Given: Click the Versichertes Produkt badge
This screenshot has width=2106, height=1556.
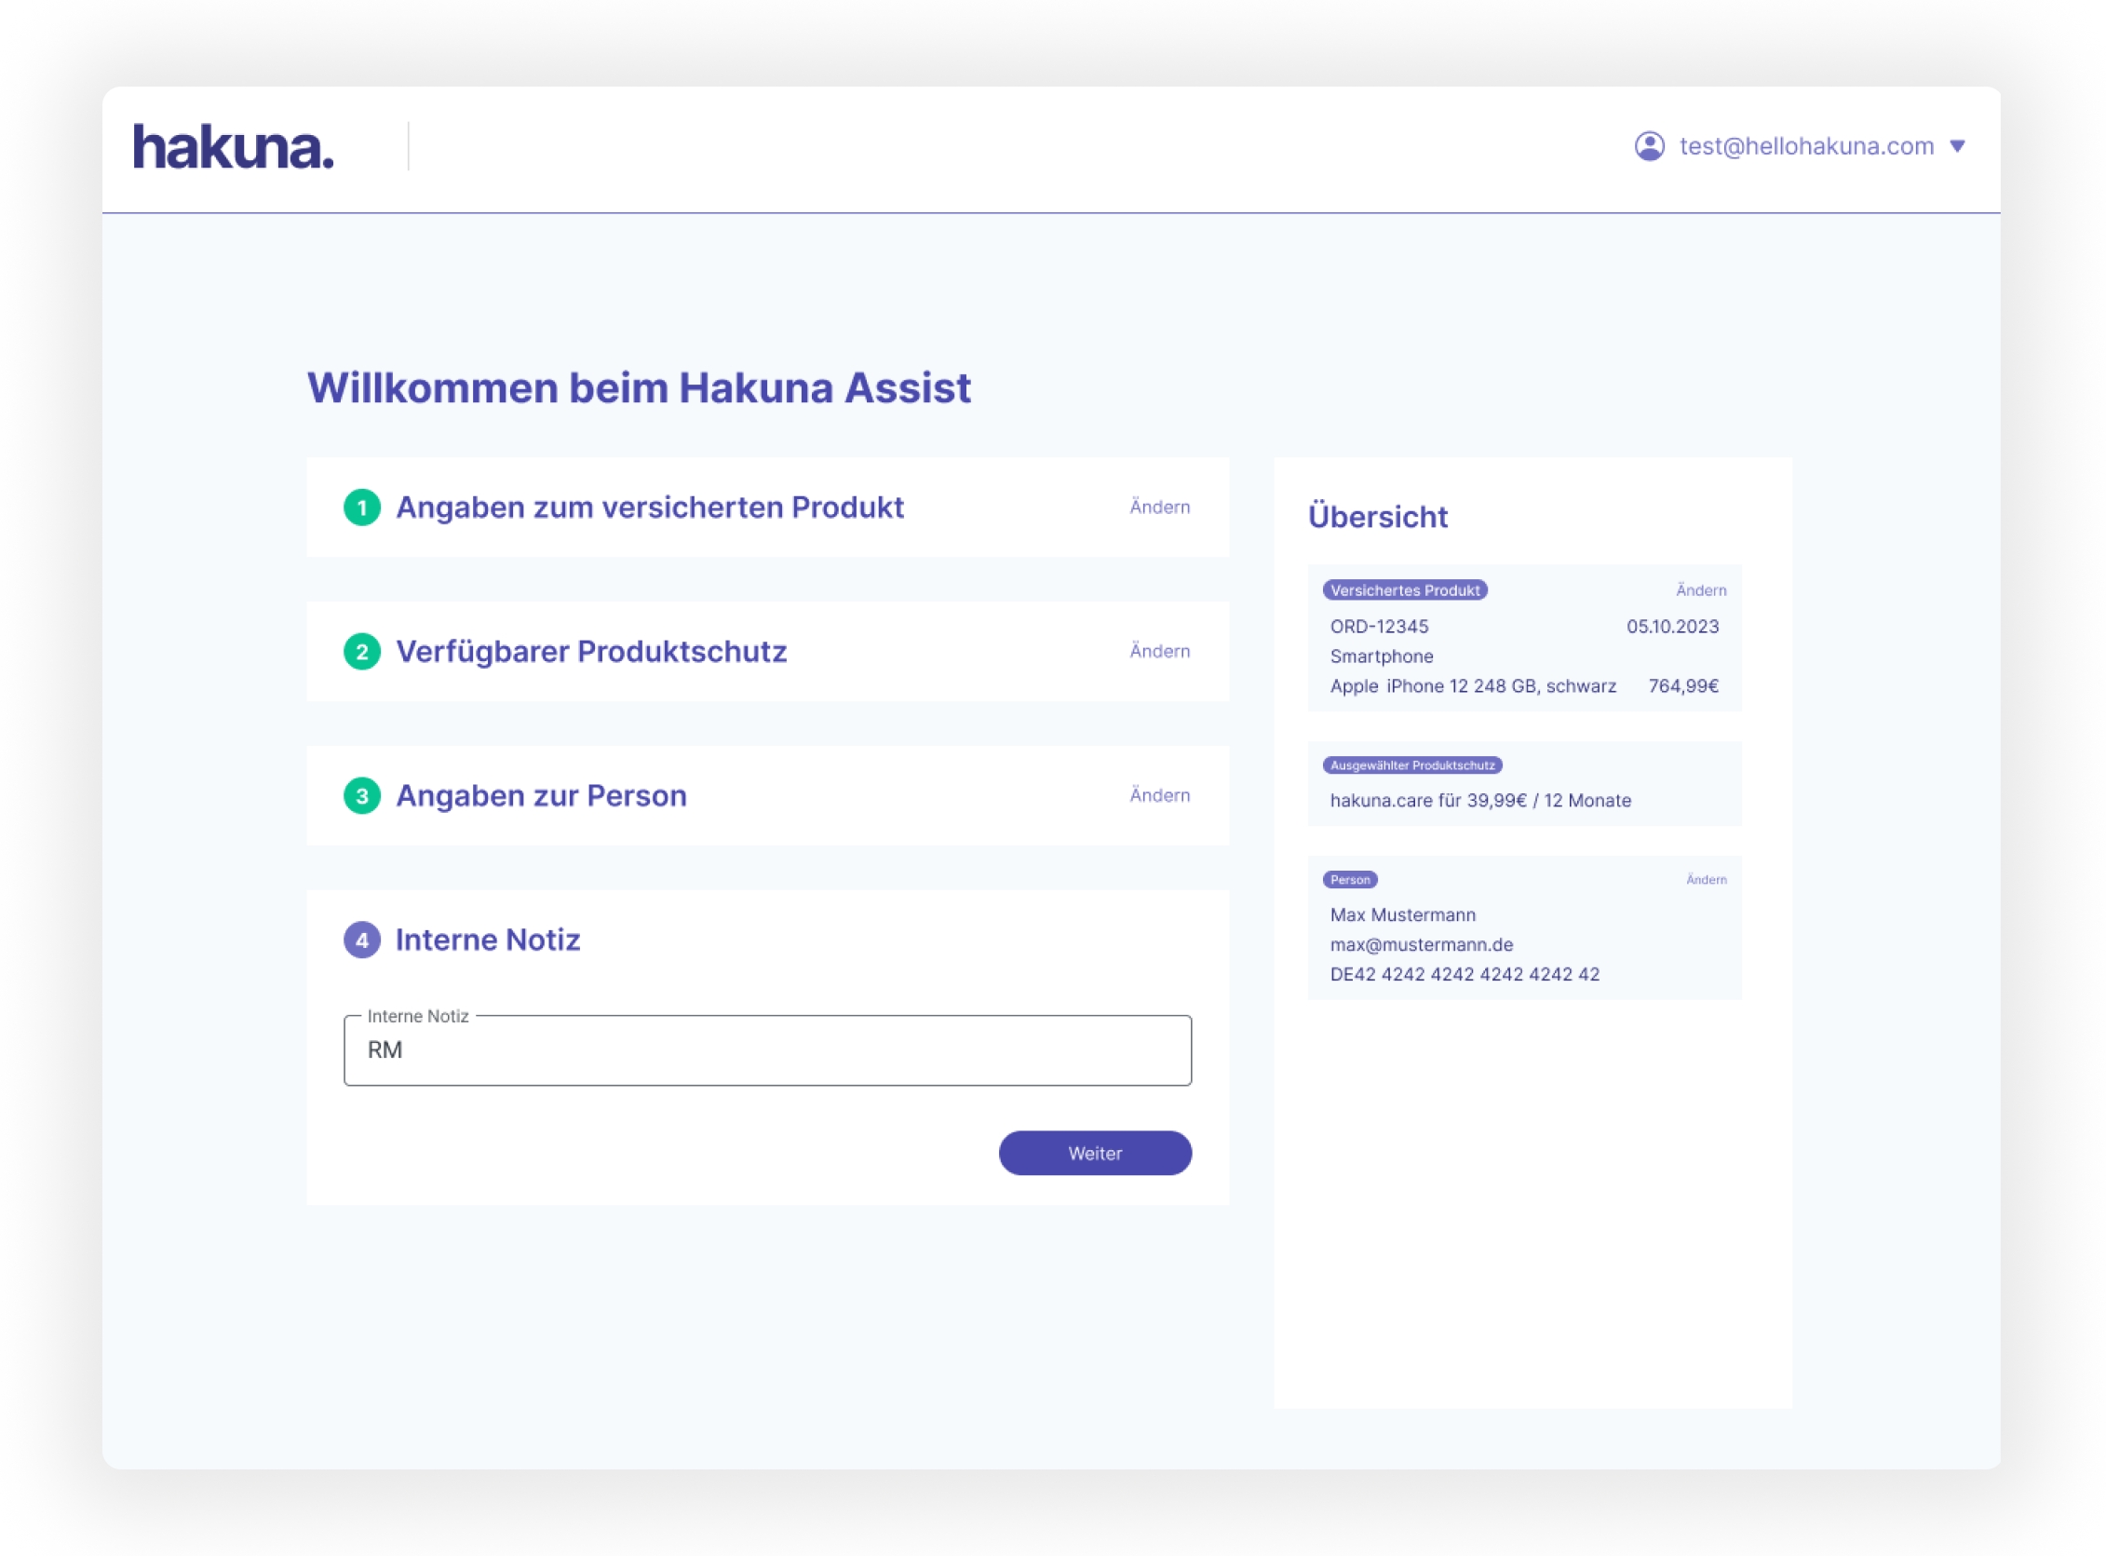Looking at the screenshot, I should coord(1404,590).
